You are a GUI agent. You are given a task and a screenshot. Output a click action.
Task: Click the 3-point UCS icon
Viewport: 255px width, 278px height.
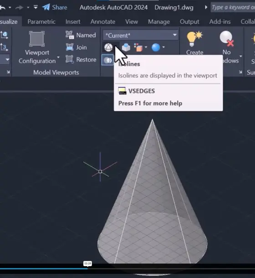point(4,47)
